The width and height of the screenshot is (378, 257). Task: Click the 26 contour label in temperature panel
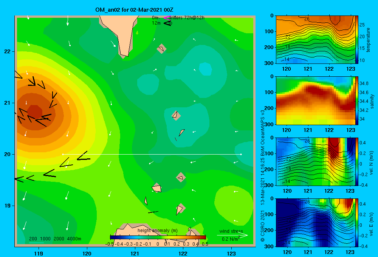click(307, 19)
